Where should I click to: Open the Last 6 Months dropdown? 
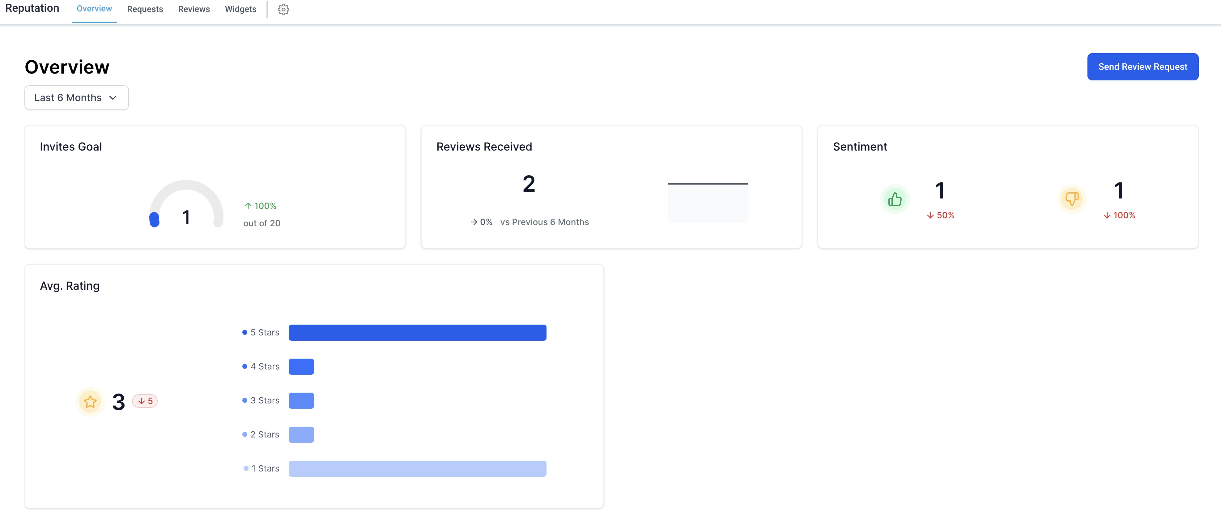(68, 98)
